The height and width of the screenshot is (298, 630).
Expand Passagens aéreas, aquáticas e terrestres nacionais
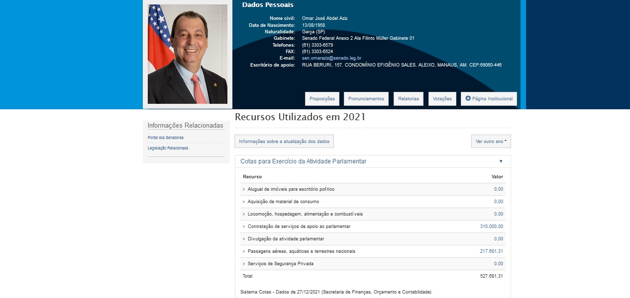301,251
